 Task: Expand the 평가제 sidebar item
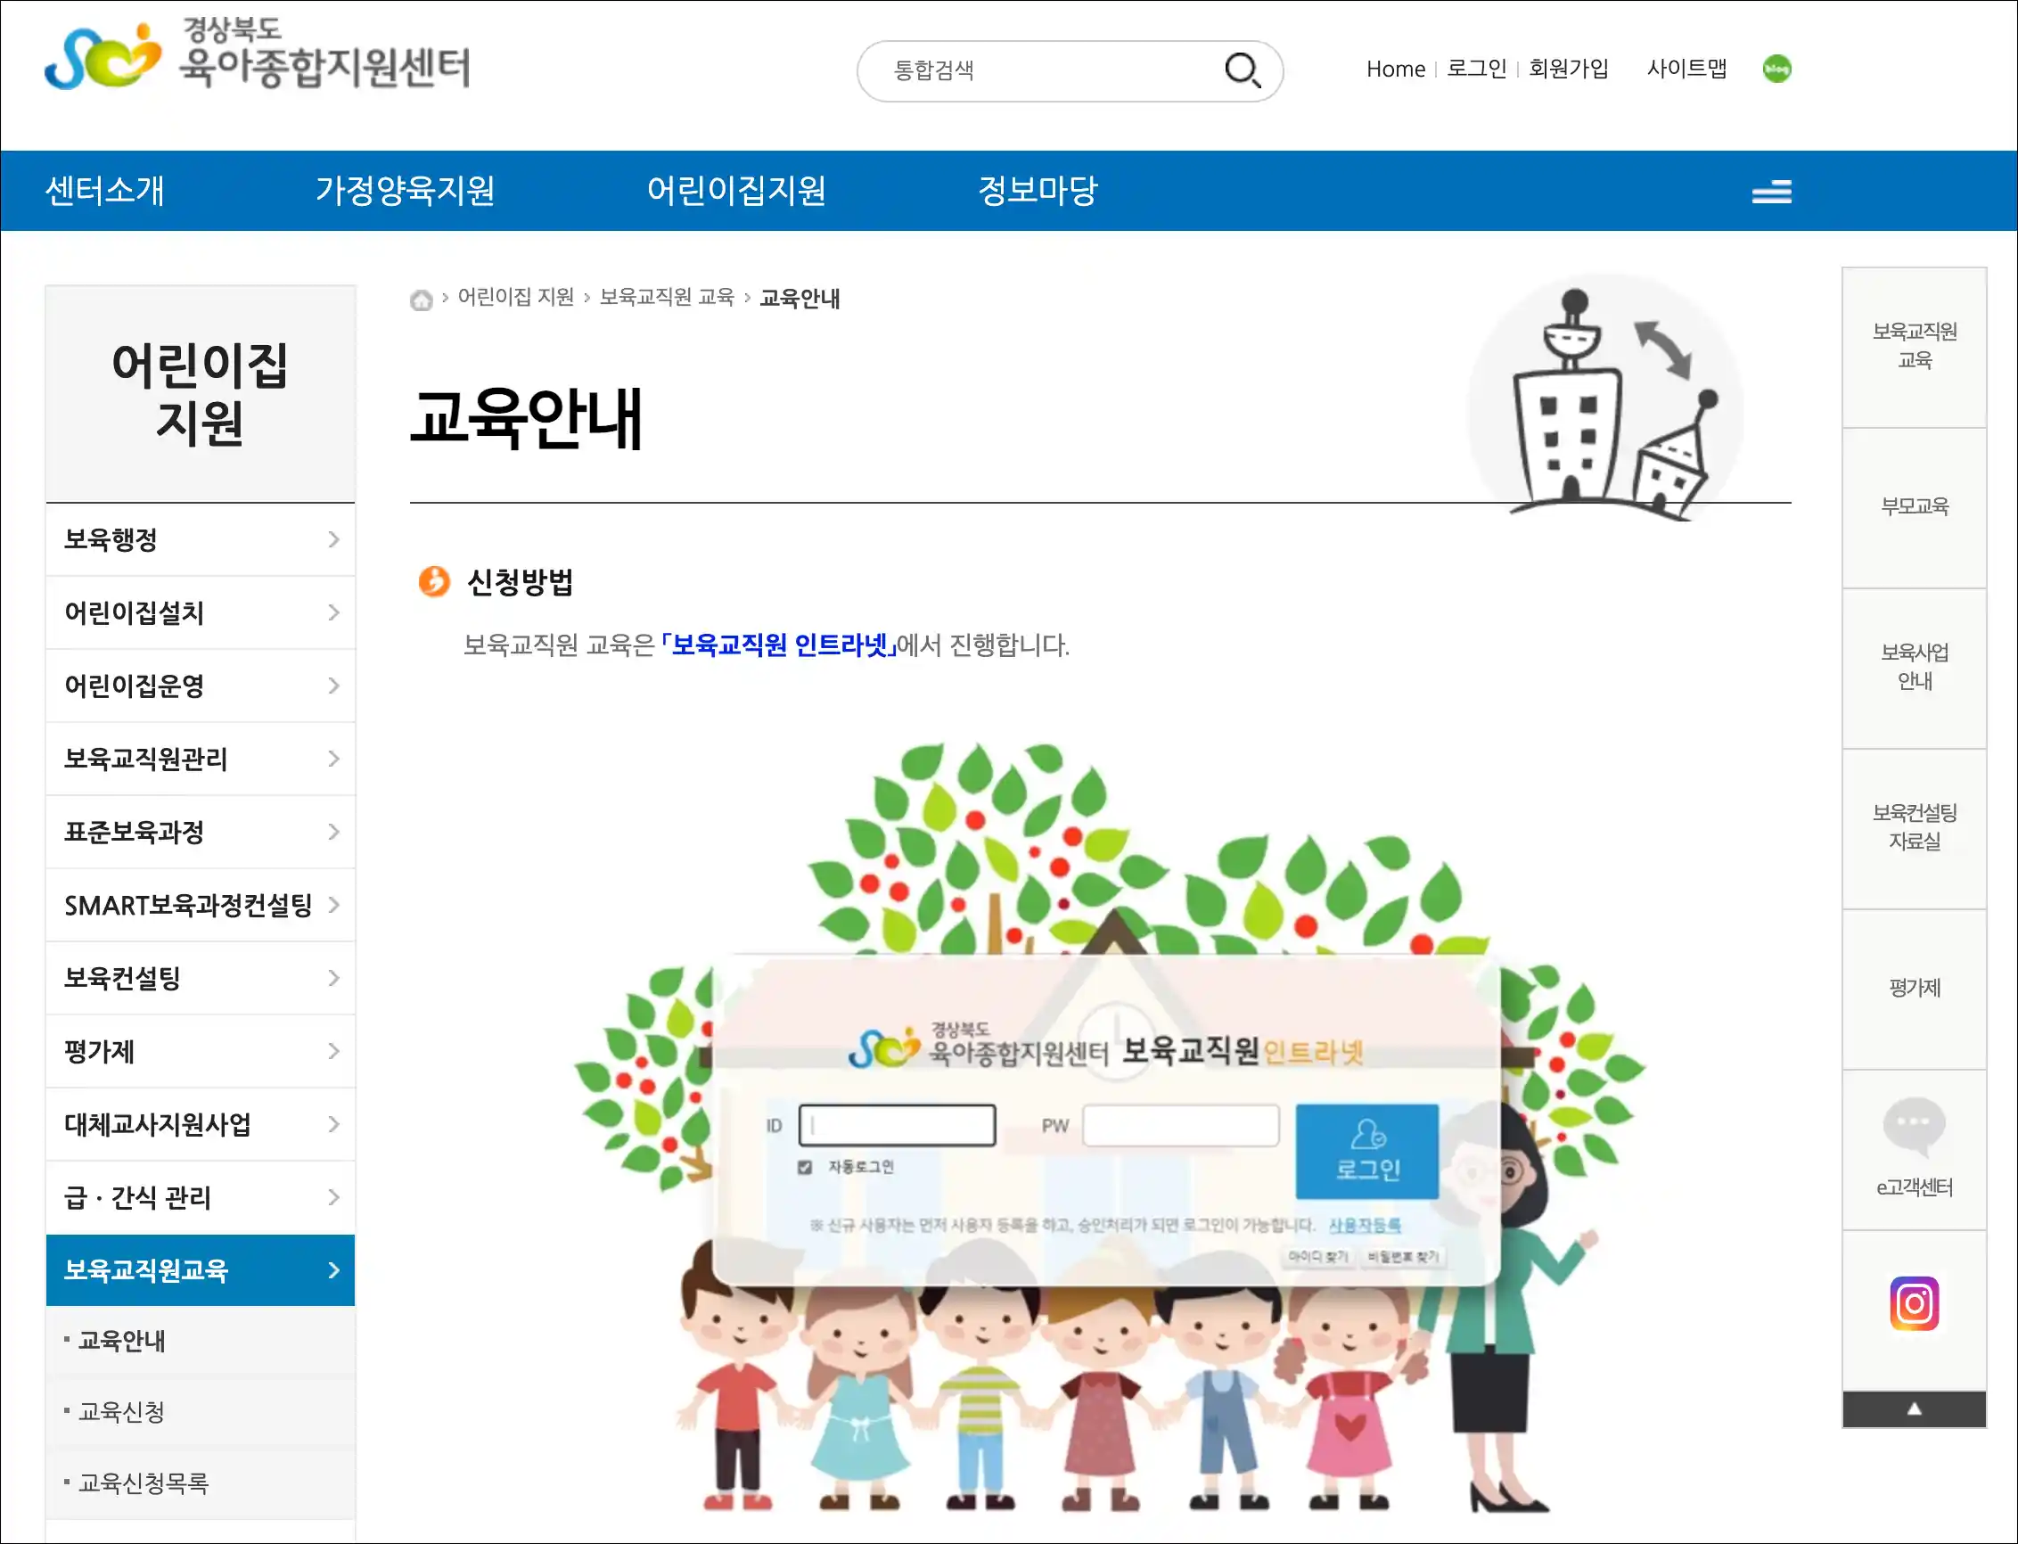[x=201, y=1051]
